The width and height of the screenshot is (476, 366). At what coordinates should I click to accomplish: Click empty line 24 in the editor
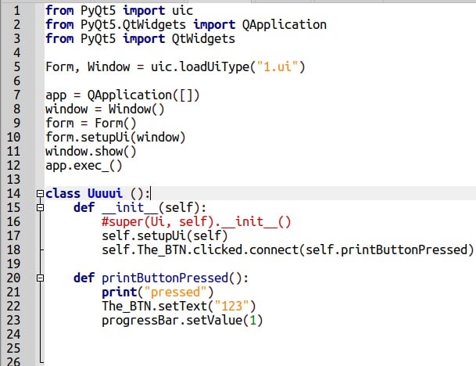pos(258,335)
